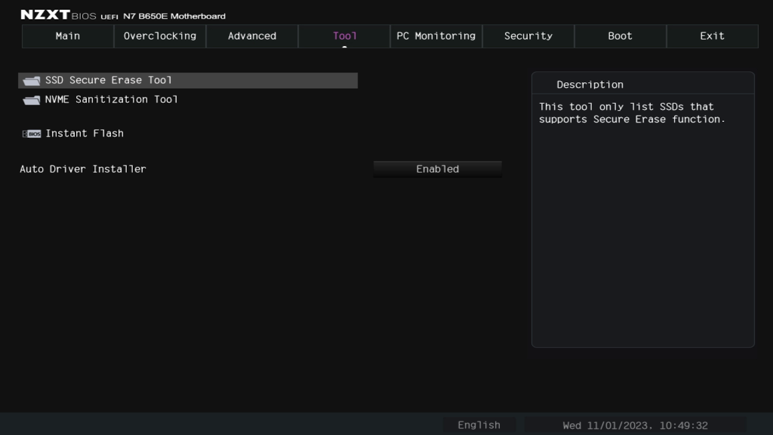Switch to the Overclocking tab

(159, 36)
